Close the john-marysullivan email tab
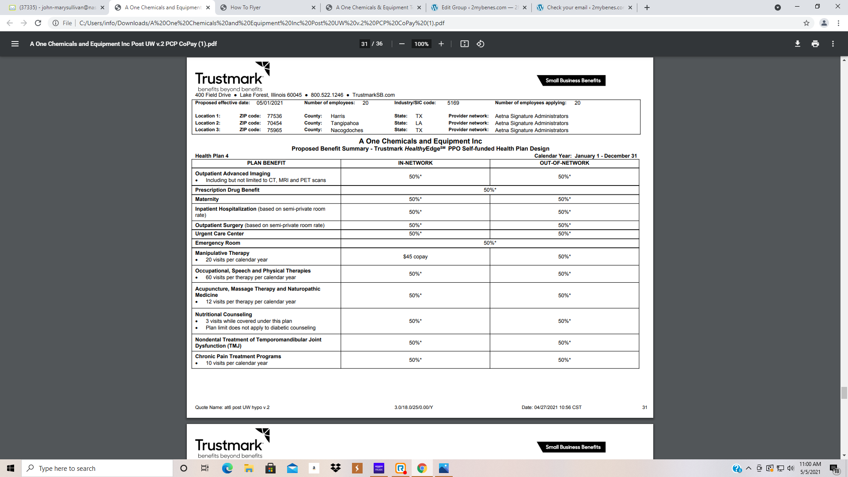The width and height of the screenshot is (848, 477). pos(102,8)
